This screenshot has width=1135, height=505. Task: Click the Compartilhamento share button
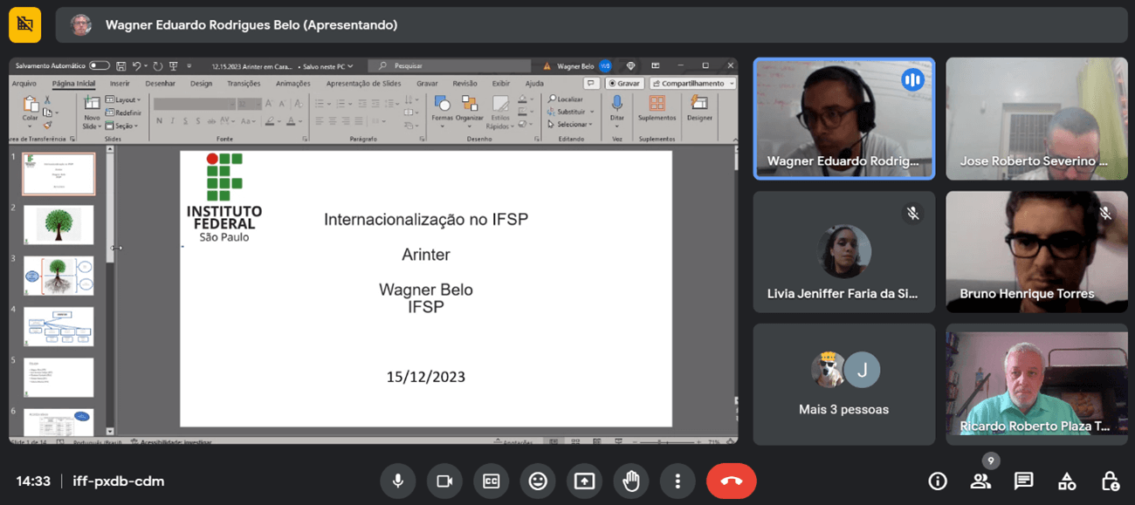[x=691, y=84]
